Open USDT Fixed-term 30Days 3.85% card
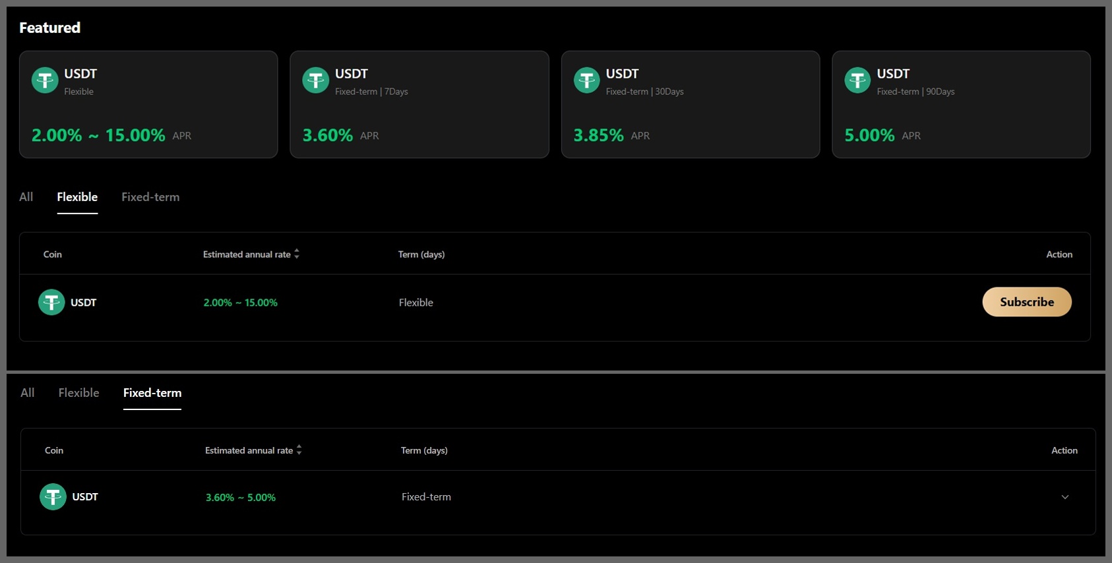The height and width of the screenshot is (563, 1112). [x=691, y=104]
